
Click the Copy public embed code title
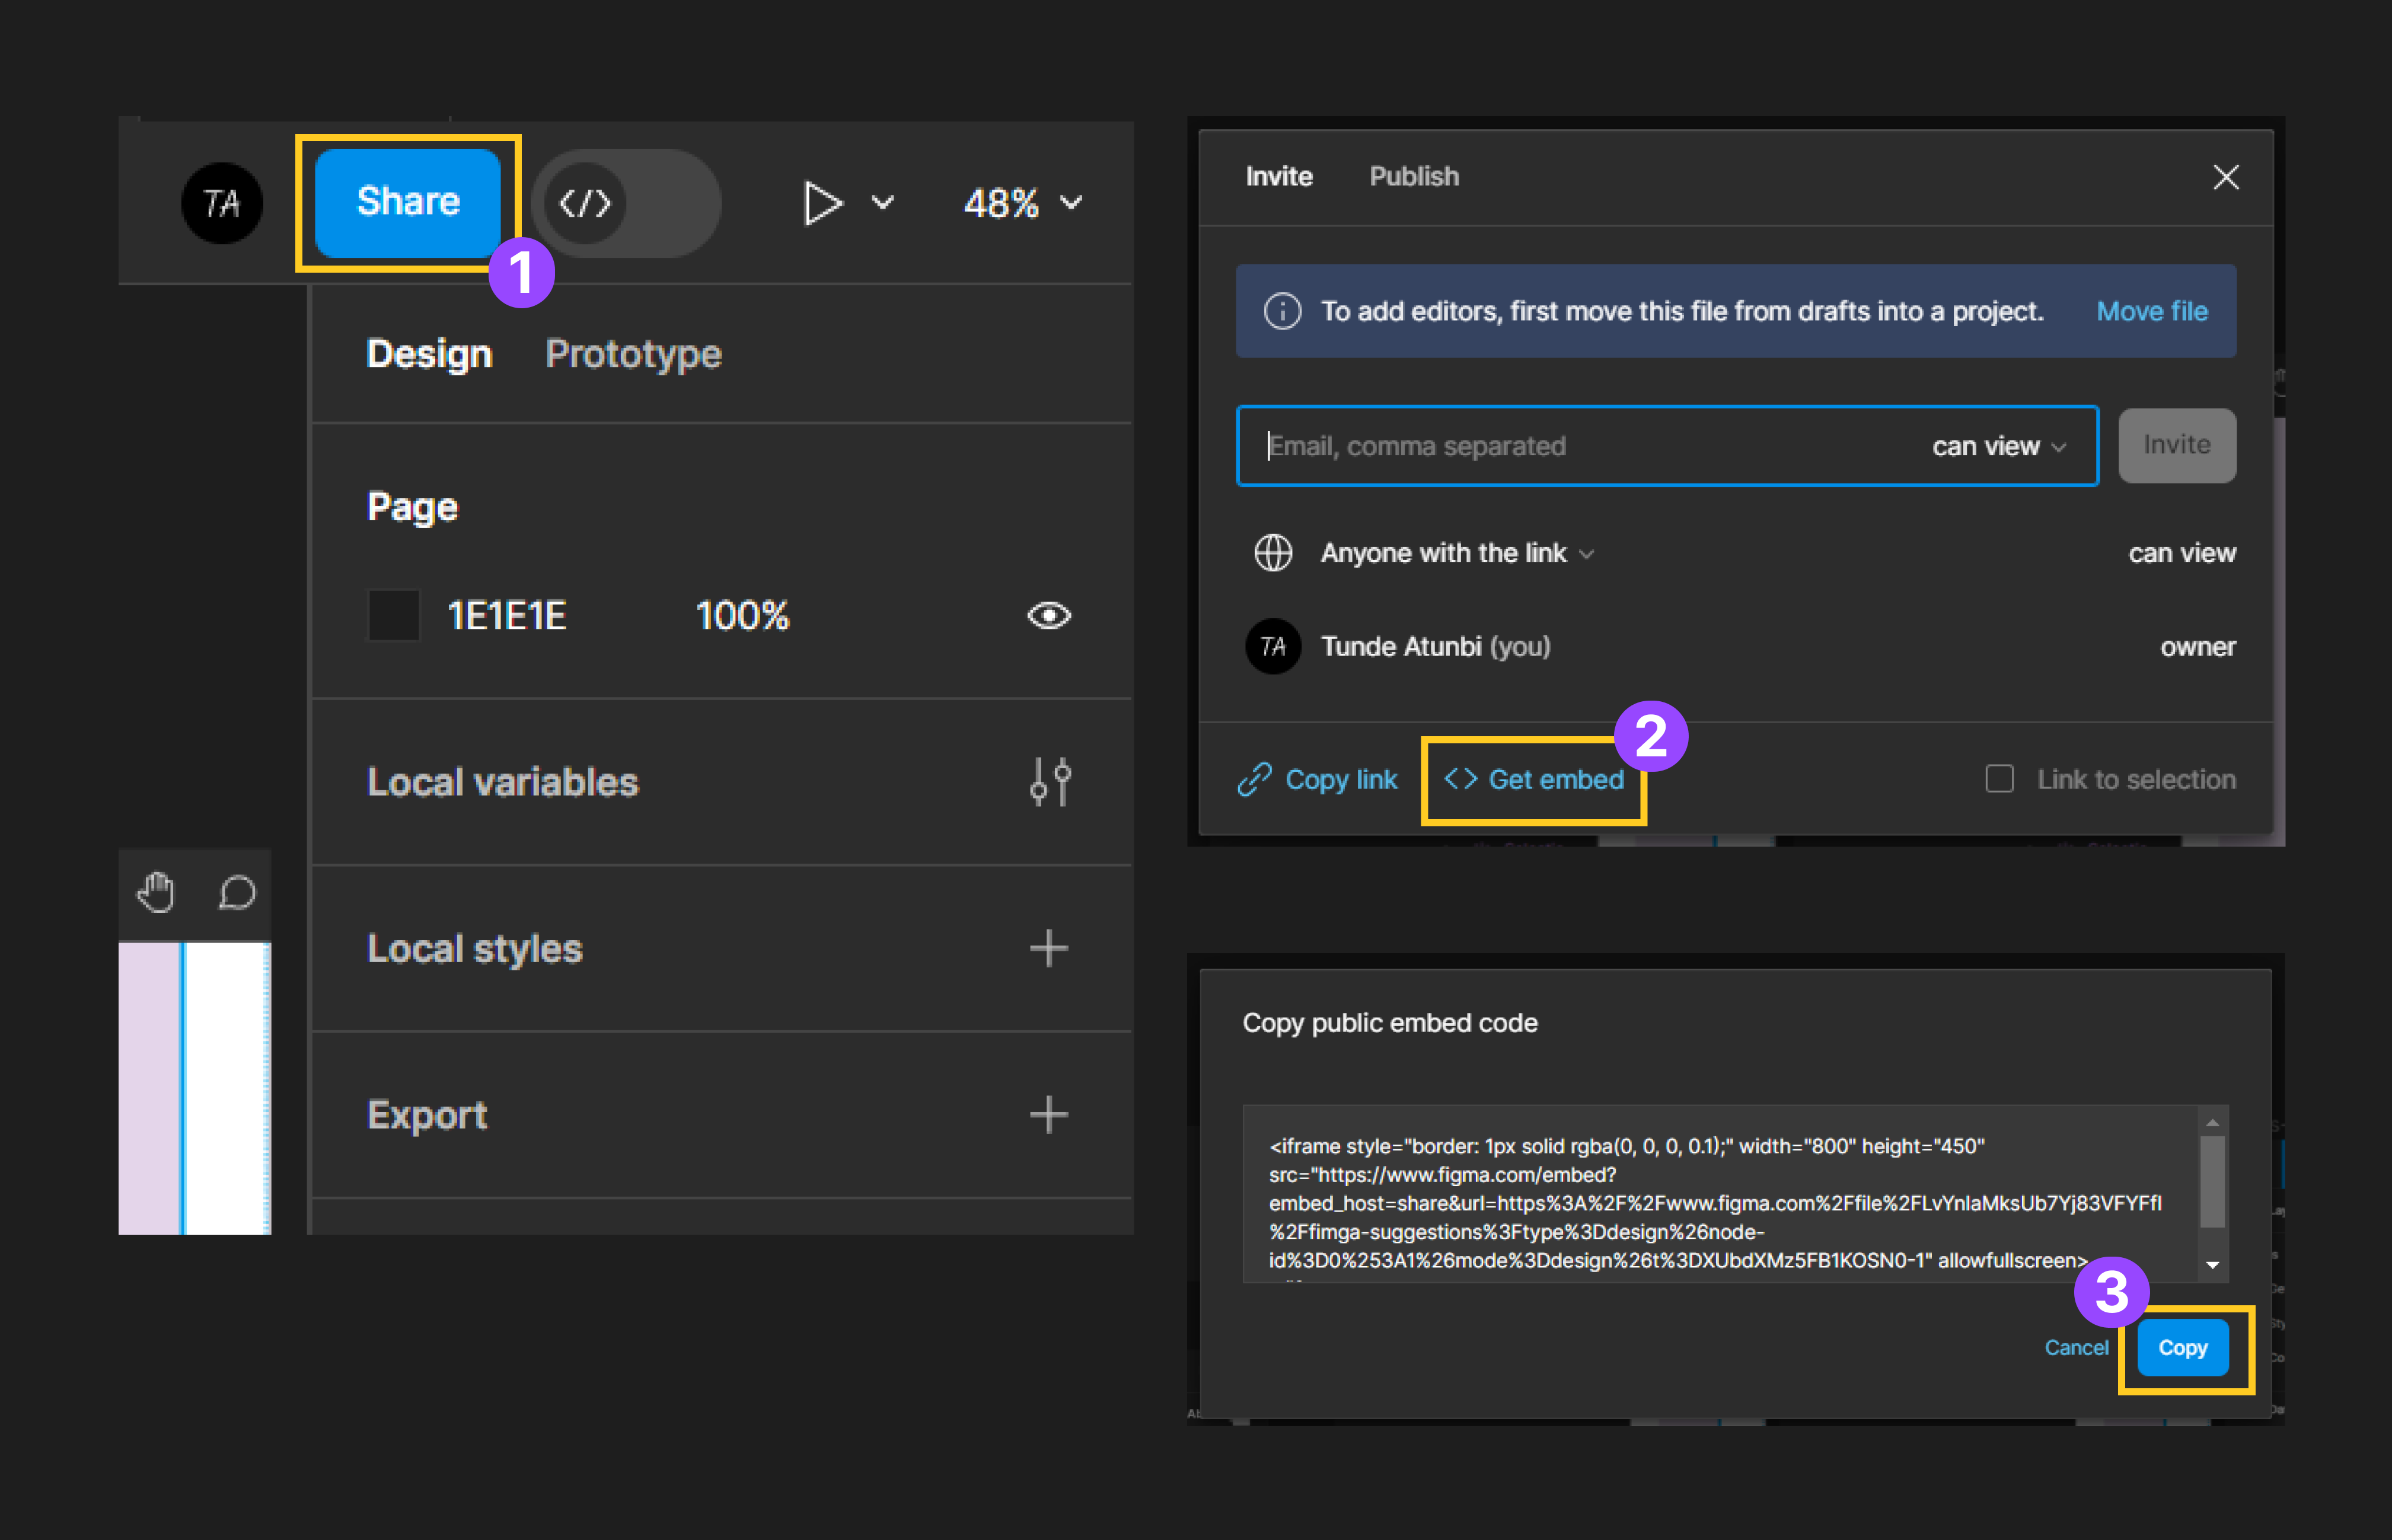(x=1389, y=1023)
